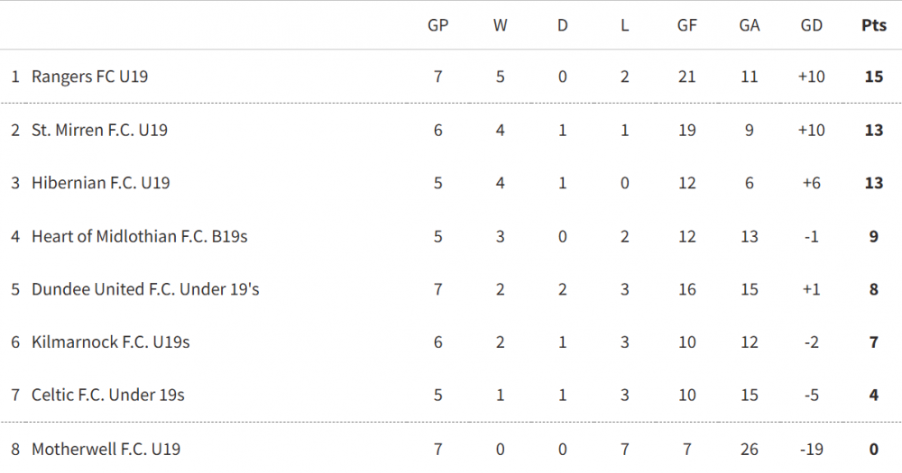902x473 pixels.
Task: Click Rangers' 15 points value
Action: [x=873, y=77]
